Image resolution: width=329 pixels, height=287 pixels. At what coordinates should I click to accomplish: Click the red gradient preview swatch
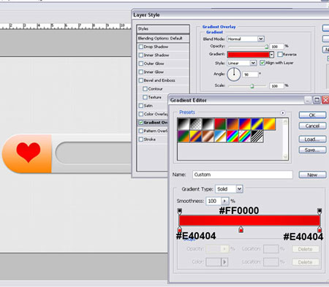[249, 55]
